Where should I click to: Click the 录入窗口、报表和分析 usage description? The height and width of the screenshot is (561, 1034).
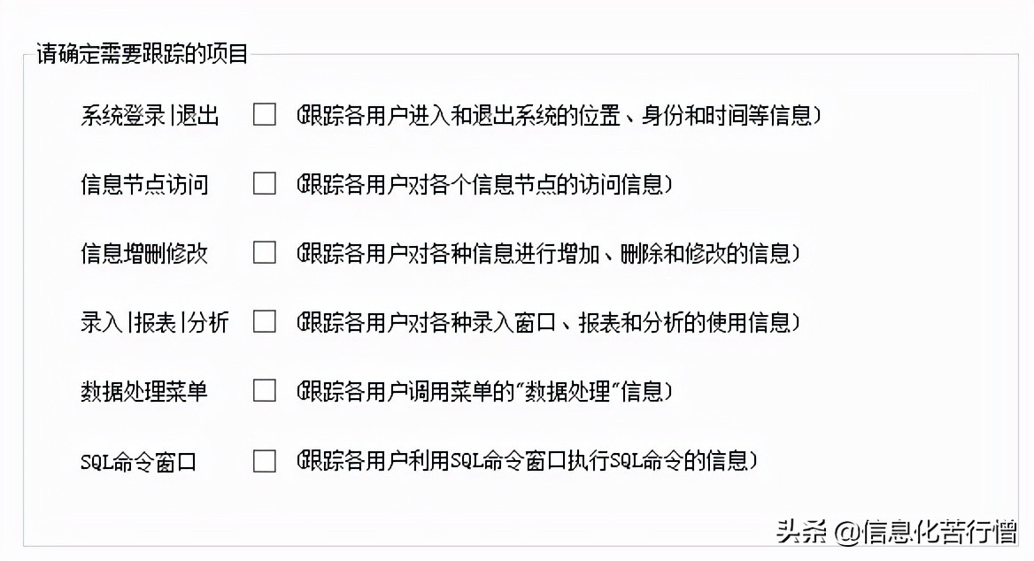pos(549,322)
